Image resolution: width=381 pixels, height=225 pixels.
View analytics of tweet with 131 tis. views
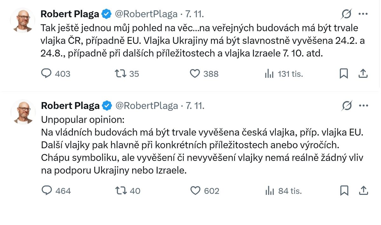[x=269, y=74]
